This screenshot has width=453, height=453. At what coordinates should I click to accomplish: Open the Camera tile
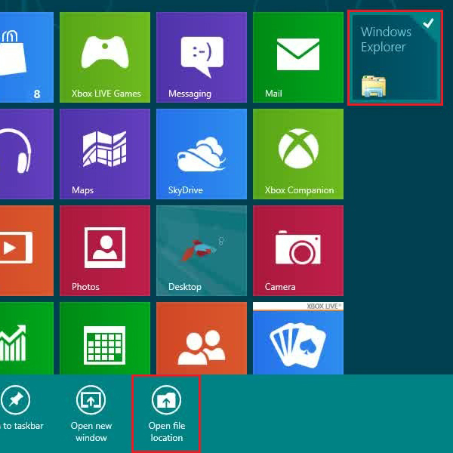(x=298, y=251)
